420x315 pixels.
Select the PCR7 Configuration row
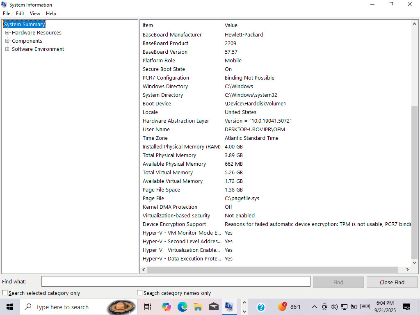276,78
